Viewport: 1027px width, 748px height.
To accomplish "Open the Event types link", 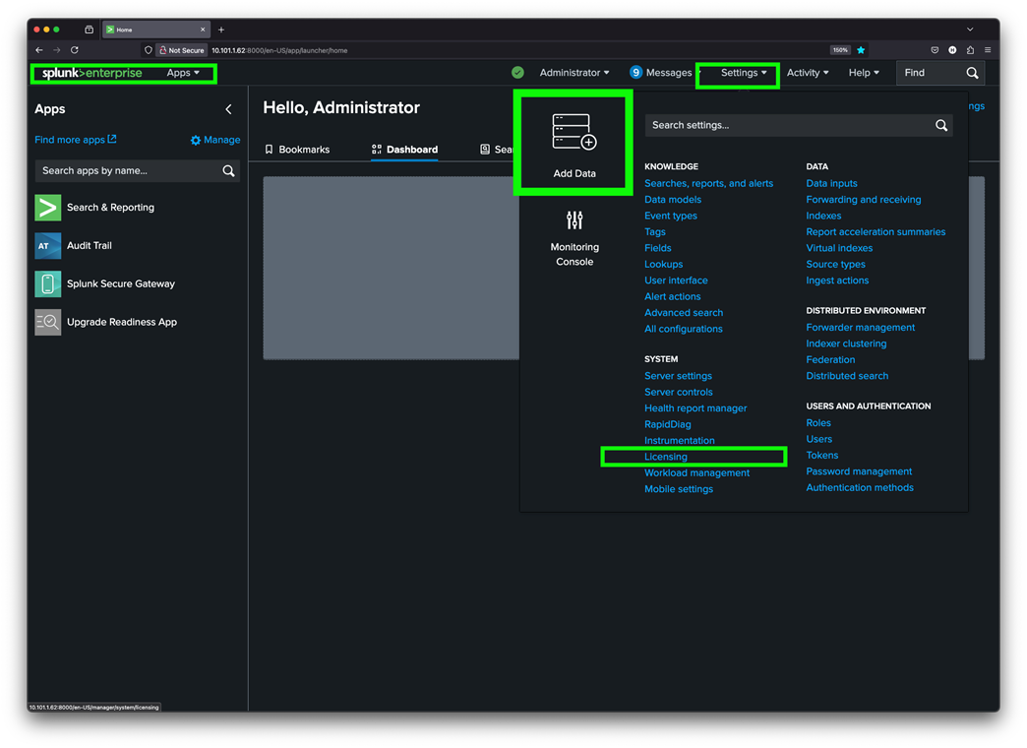I will [671, 216].
